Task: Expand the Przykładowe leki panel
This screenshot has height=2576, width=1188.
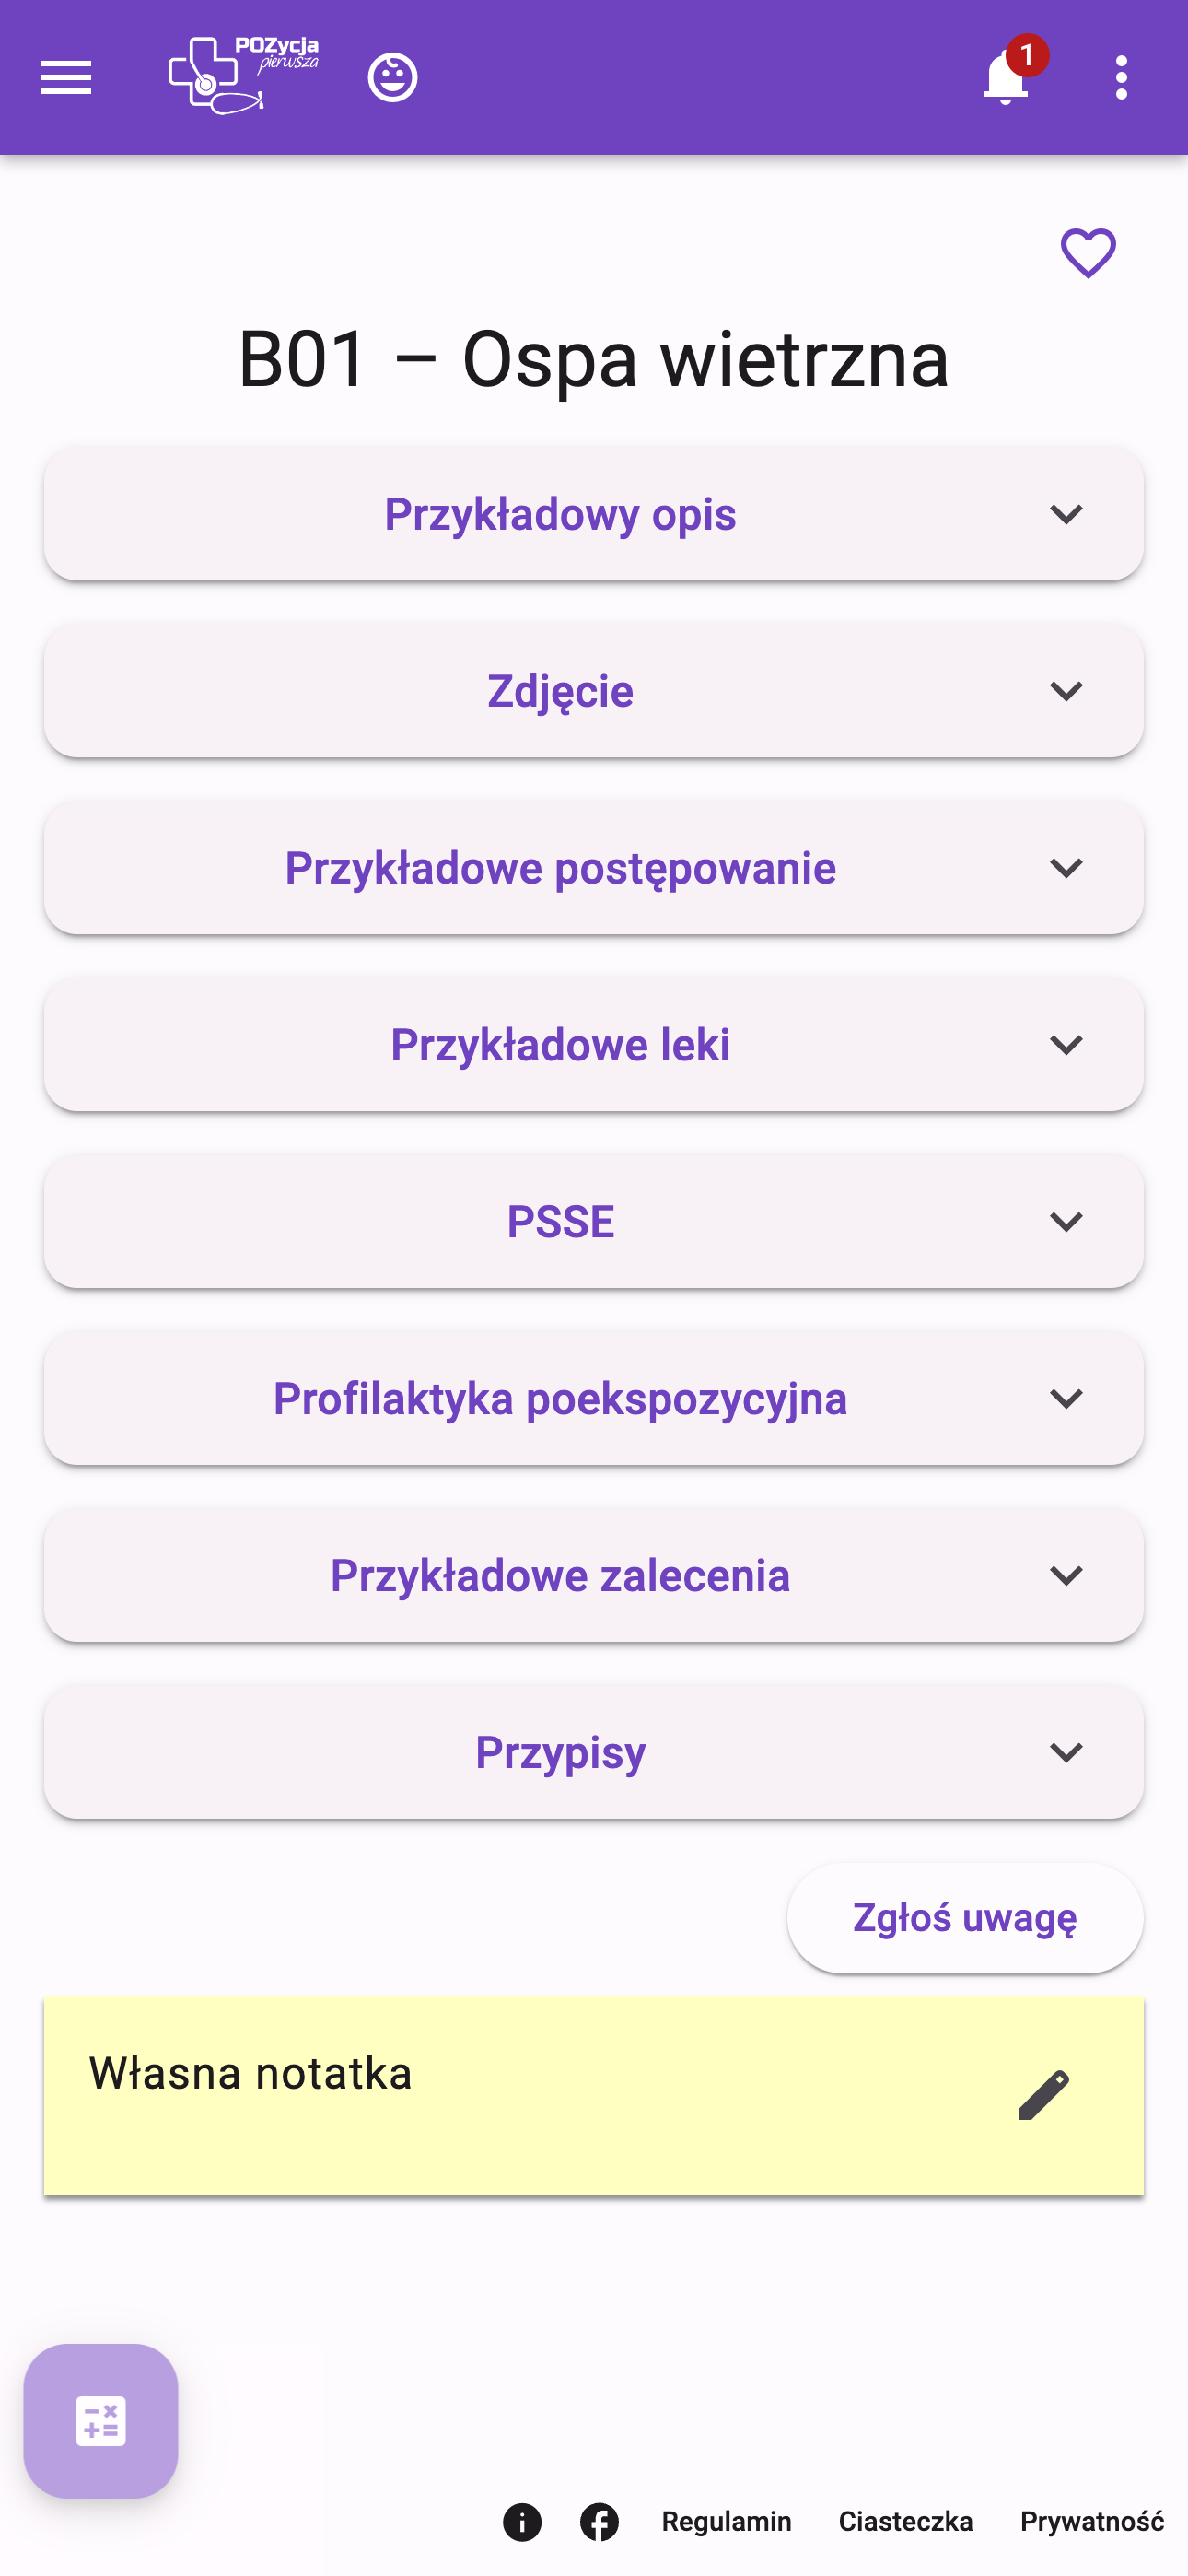Action: click(593, 1045)
